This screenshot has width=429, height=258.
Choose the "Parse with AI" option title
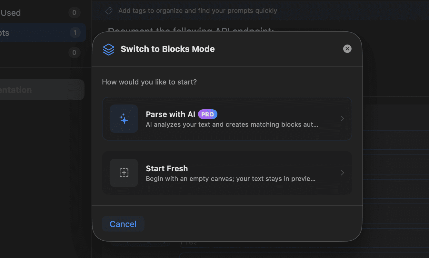click(x=170, y=114)
